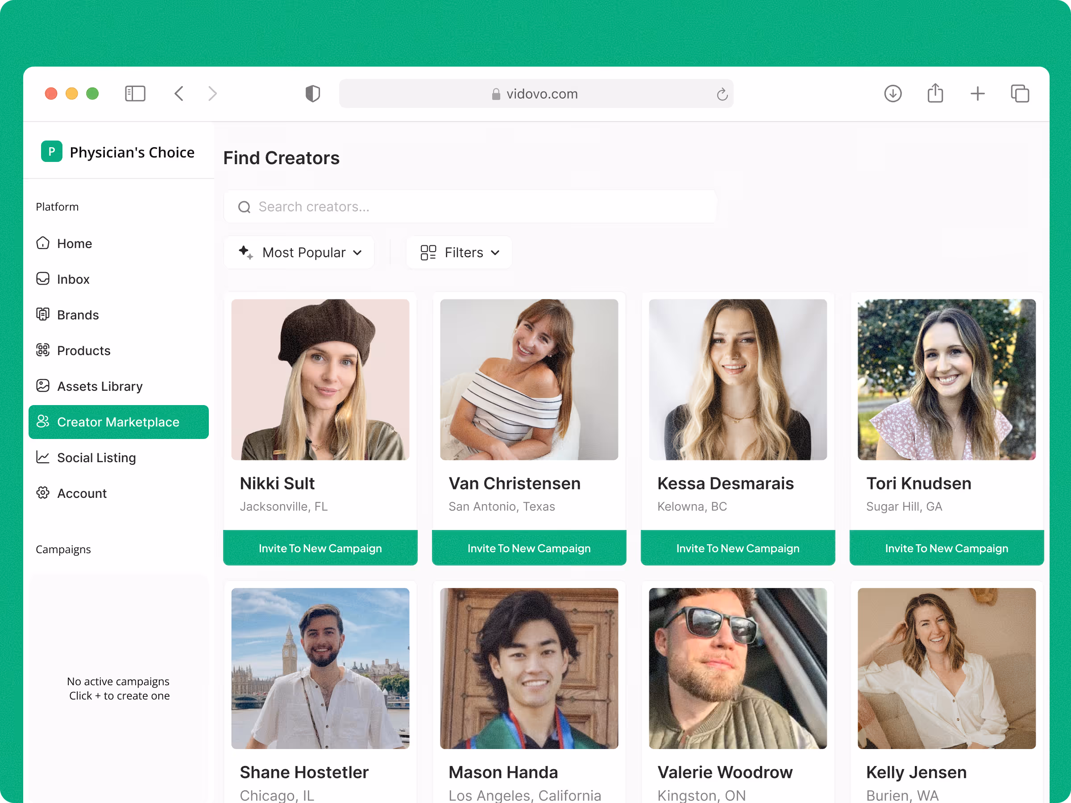Click the name Valerie Woodrow
The height and width of the screenshot is (803, 1071).
click(x=725, y=772)
